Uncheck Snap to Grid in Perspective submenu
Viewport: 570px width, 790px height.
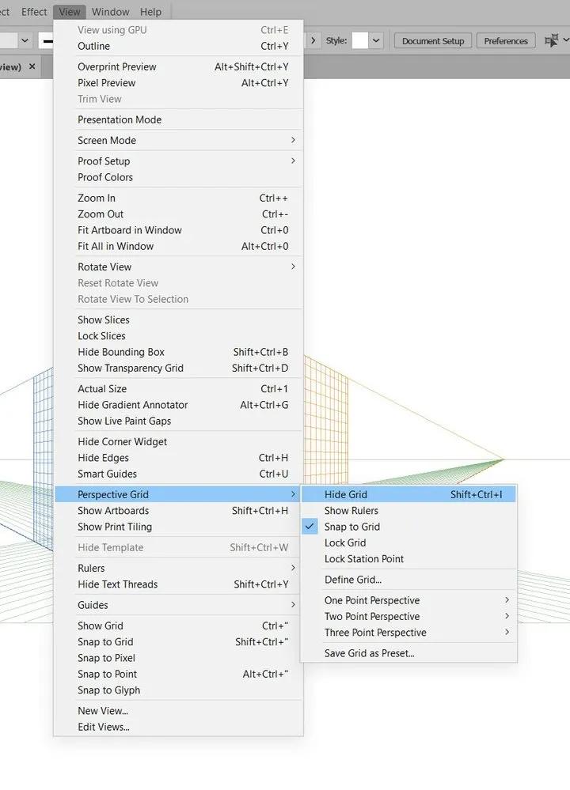tap(408, 527)
